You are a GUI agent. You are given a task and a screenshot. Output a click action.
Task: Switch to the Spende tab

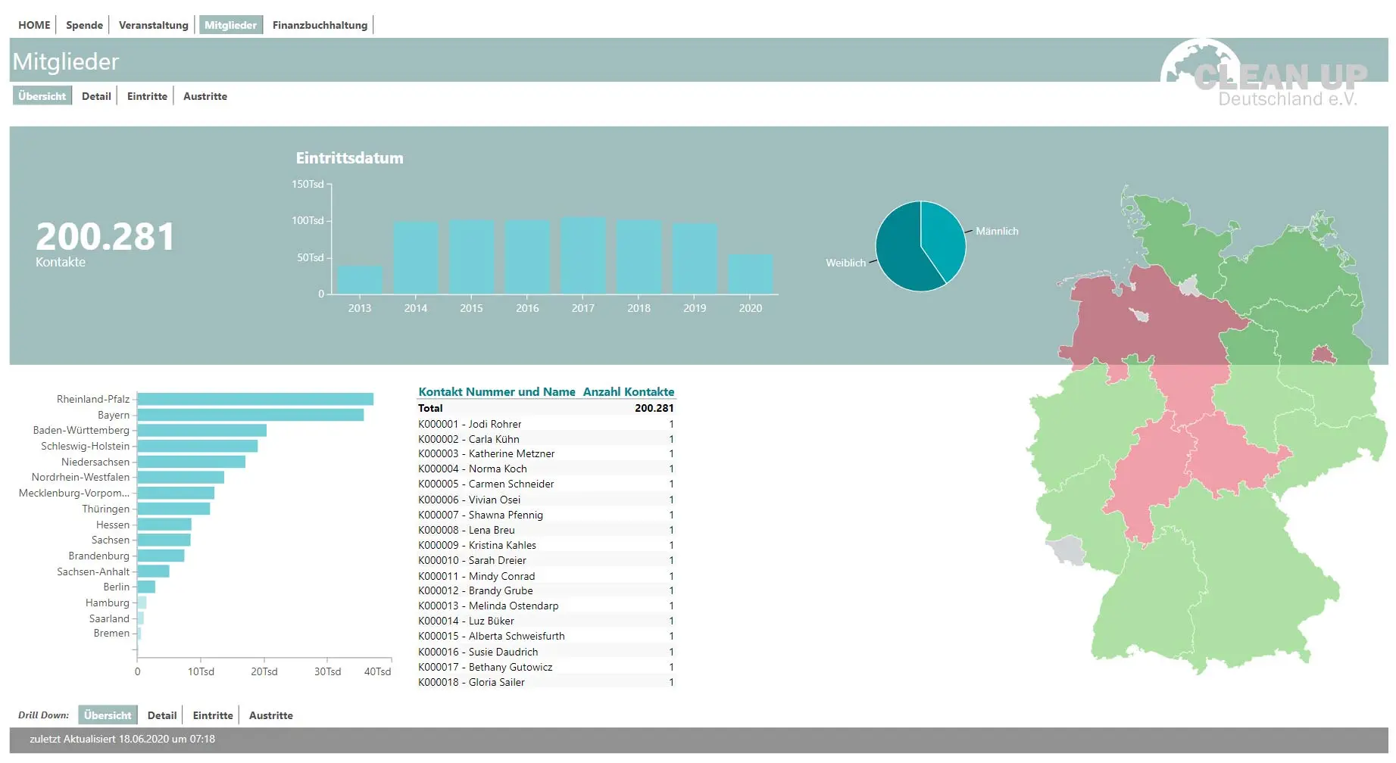click(84, 25)
